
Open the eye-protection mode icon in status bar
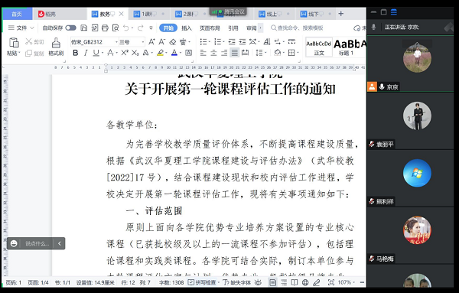point(258,282)
